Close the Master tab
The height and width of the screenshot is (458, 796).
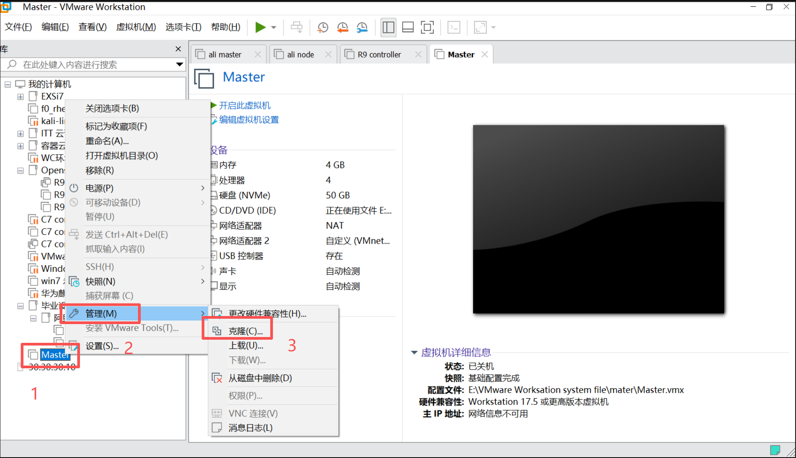(x=485, y=54)
